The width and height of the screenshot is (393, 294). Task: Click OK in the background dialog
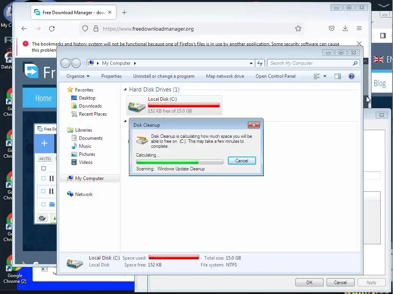[x=309, y=282]
